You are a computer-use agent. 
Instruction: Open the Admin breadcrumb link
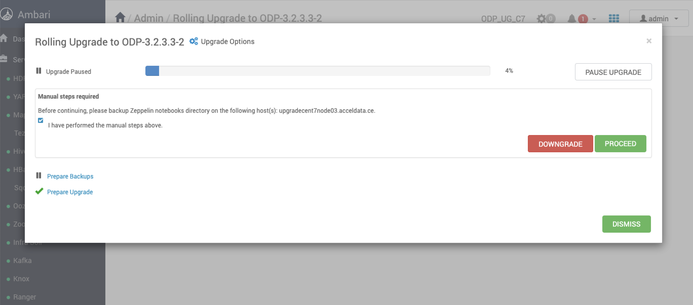(x=148, y=18)
